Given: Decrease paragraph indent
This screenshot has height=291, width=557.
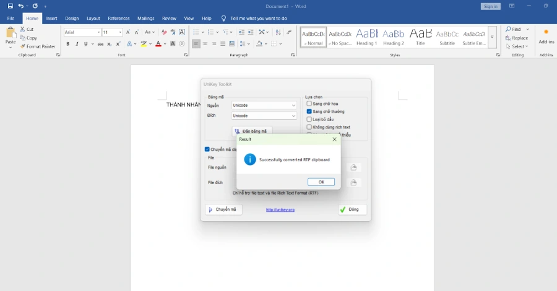Looking at the screenshot, I should [241, 32].
